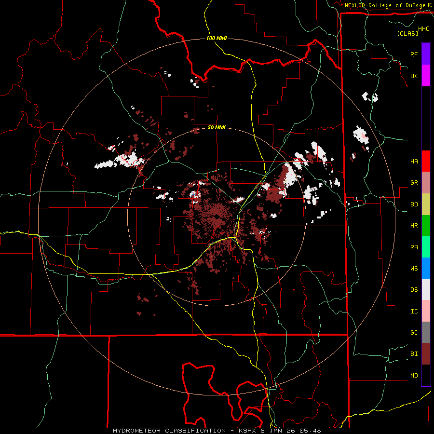Select the BD yellow legend block
The width and height of the screenshot is (434, 434).
(x=426, y=204)
